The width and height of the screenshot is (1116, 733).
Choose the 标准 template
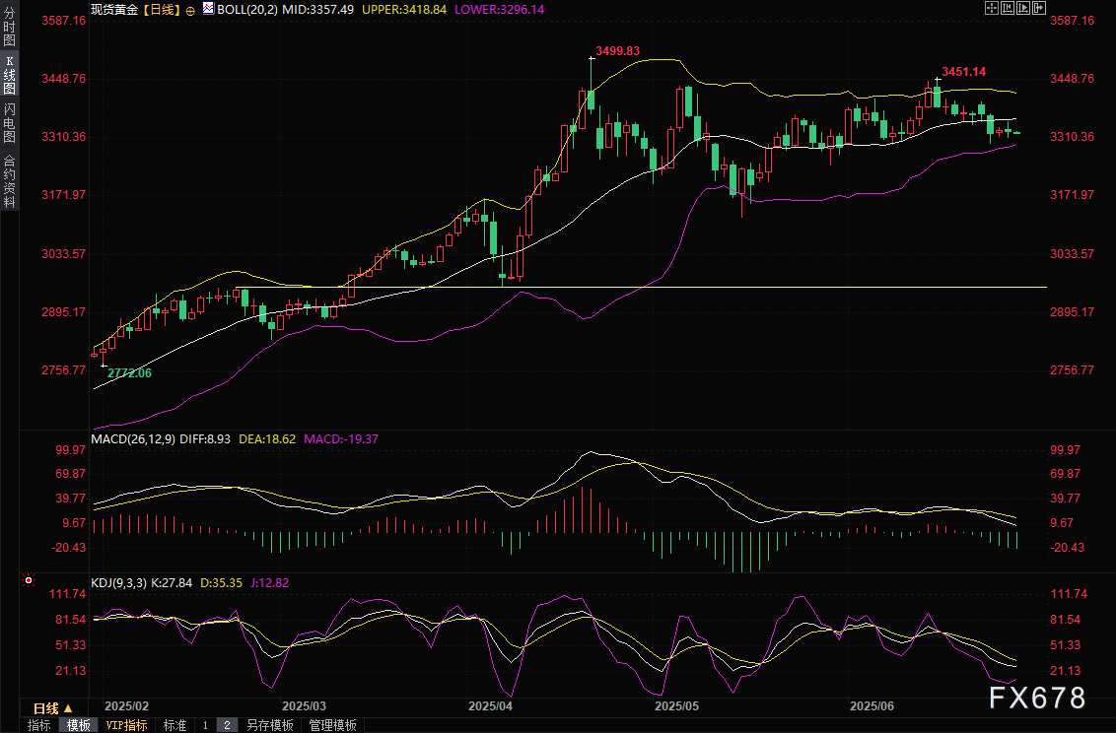(174, 725)
